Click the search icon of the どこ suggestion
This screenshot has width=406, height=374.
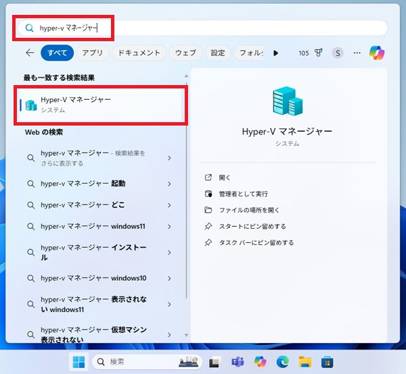pyautogui.click(x=31, y=205)
